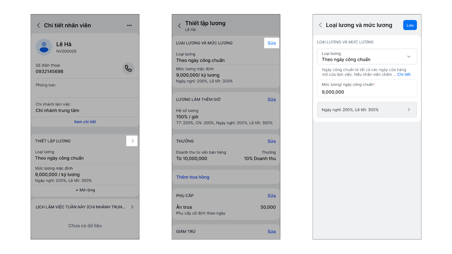
Task: Click Sửa next to Phụ cấp
Action: (x=271, y=196)
